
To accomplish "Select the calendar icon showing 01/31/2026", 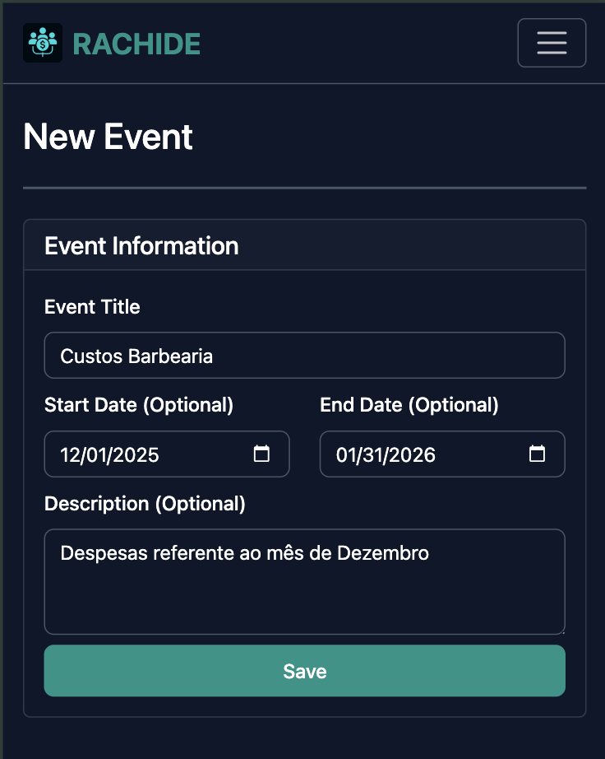I will click(x=538, y=454).
